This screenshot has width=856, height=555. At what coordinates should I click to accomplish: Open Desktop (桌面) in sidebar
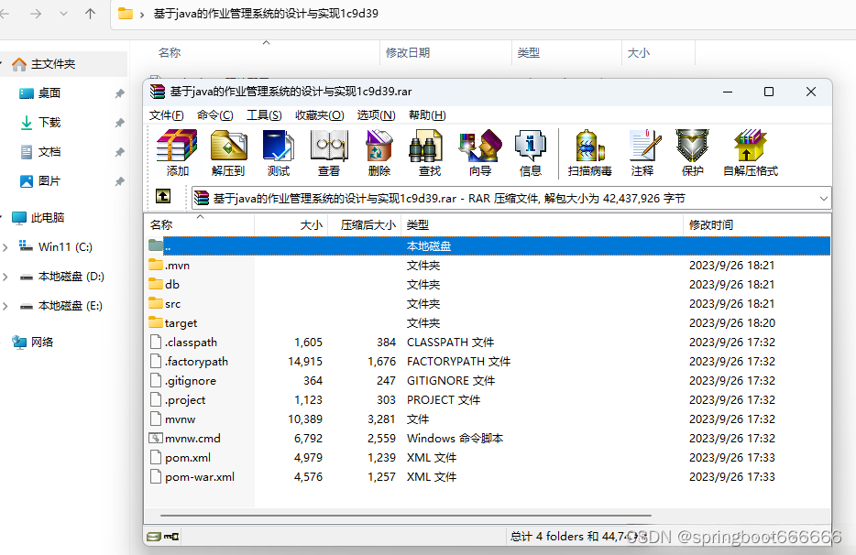[x=49, y=93]
